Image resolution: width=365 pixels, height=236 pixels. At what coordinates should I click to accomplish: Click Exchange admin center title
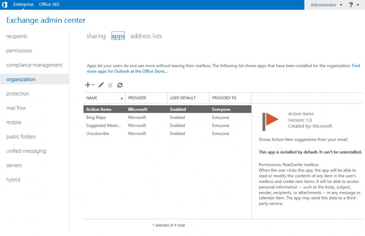click(x=46, y=20)
